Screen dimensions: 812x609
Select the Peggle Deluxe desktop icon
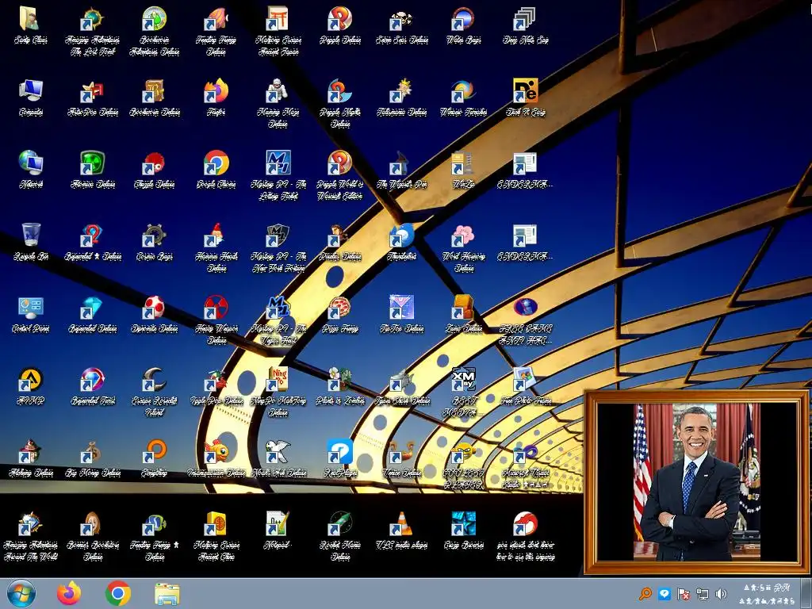tap(339, 25)
